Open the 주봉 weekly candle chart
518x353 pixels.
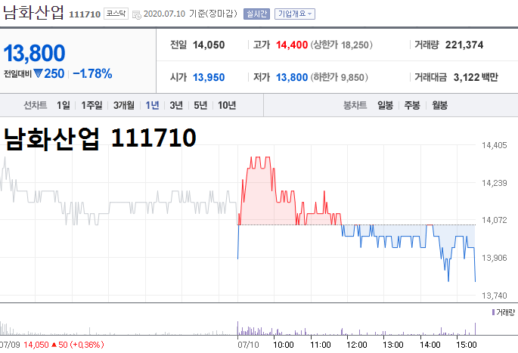(412, 105)
